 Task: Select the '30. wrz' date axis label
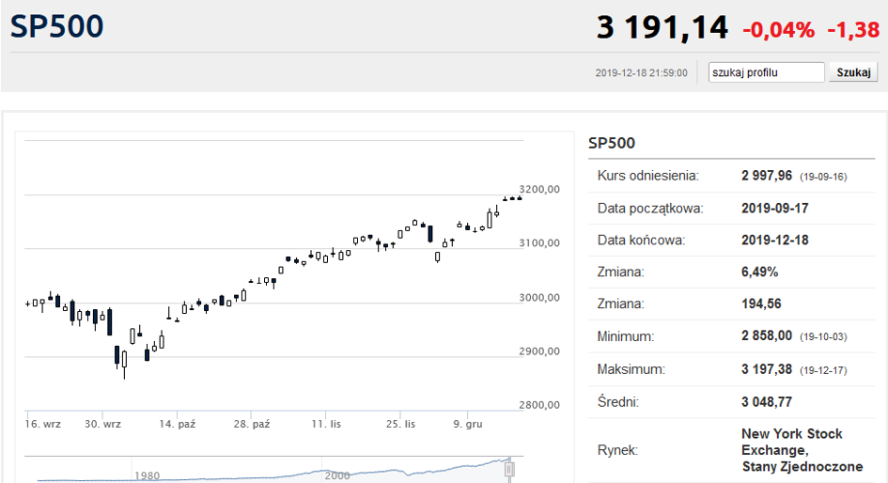102,424
